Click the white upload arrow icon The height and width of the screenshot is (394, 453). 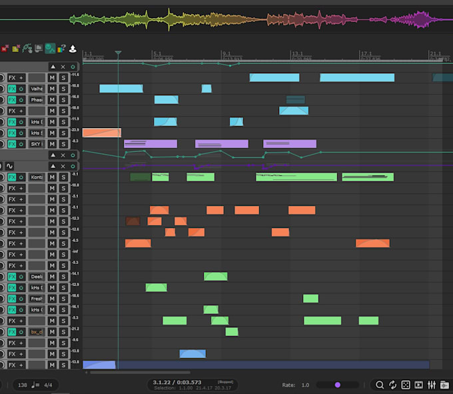coord(73,49)
